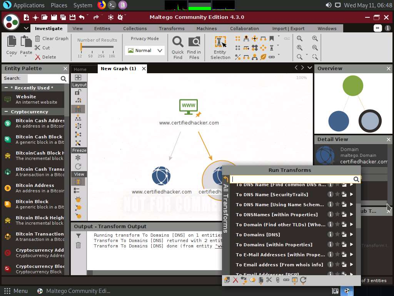Click Zoom Out magnifier icon

tap(315, 47)
